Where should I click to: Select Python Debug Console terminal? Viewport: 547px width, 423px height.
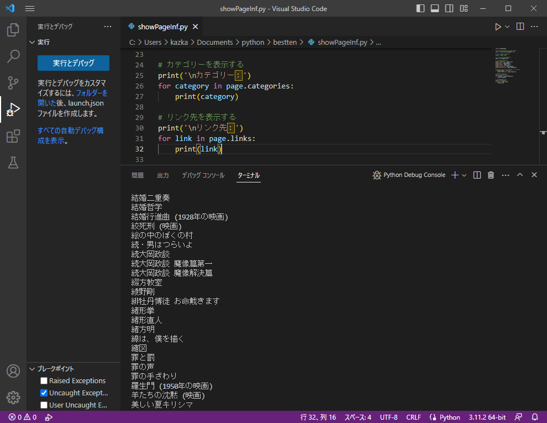(409, 175)
